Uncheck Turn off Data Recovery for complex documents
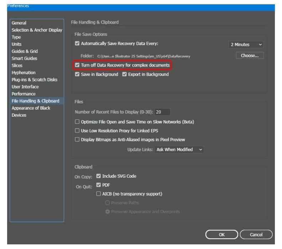This screenshot has height=249, width=282. 77,65
